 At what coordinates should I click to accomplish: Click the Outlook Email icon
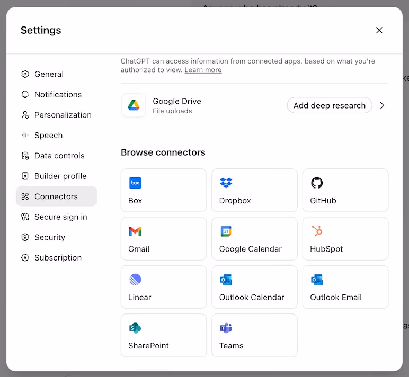click(x=317, y=280)
